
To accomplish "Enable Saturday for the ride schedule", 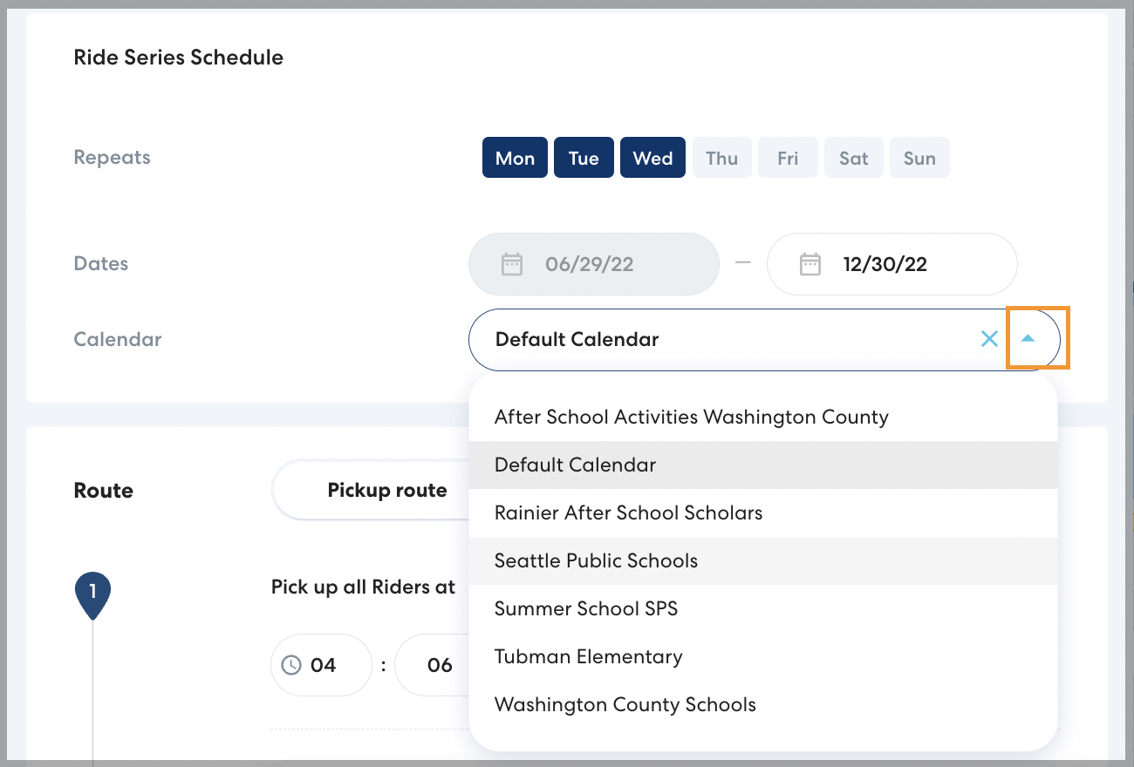I will pyautogui.click(x=853, y=157).
